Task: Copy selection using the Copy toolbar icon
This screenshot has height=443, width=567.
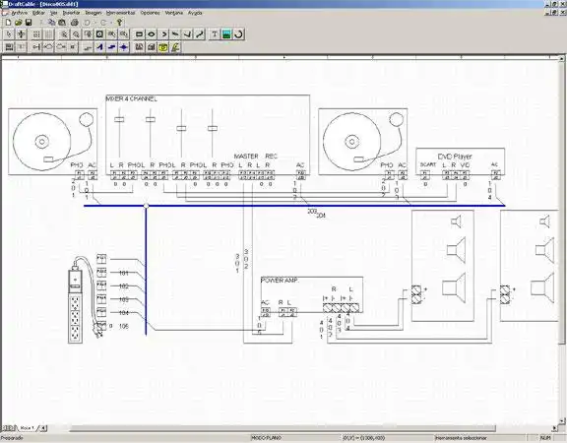Action: coord(52,23)
